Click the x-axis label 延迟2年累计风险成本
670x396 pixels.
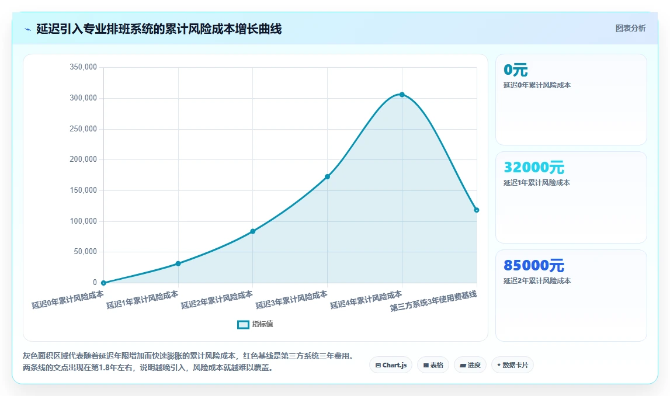click(217, 300)
